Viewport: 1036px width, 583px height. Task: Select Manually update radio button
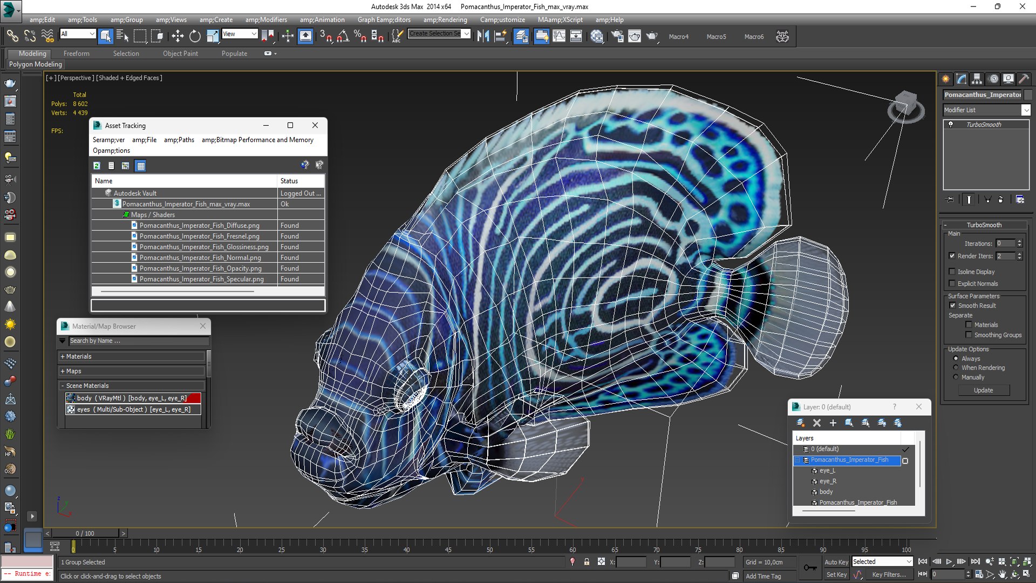[956, 377]
